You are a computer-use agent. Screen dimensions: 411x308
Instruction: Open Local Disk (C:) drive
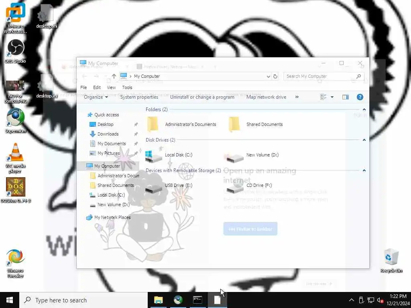169,156
